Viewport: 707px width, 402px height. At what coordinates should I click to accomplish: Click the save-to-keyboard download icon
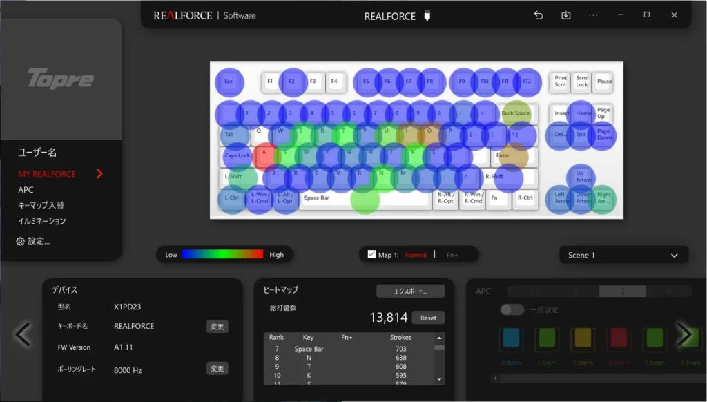coord(566,15)
